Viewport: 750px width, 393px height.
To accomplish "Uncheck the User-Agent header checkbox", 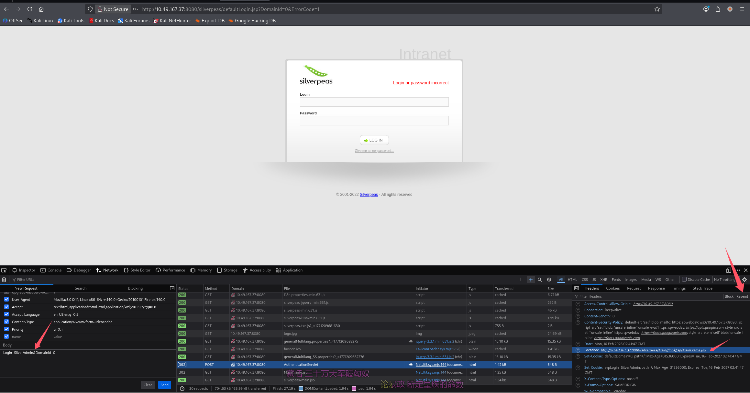I will (x=6, y=300).
